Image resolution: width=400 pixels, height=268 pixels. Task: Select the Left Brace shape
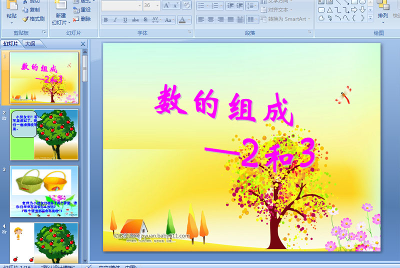pyautogui.click(x=354, y=18)
